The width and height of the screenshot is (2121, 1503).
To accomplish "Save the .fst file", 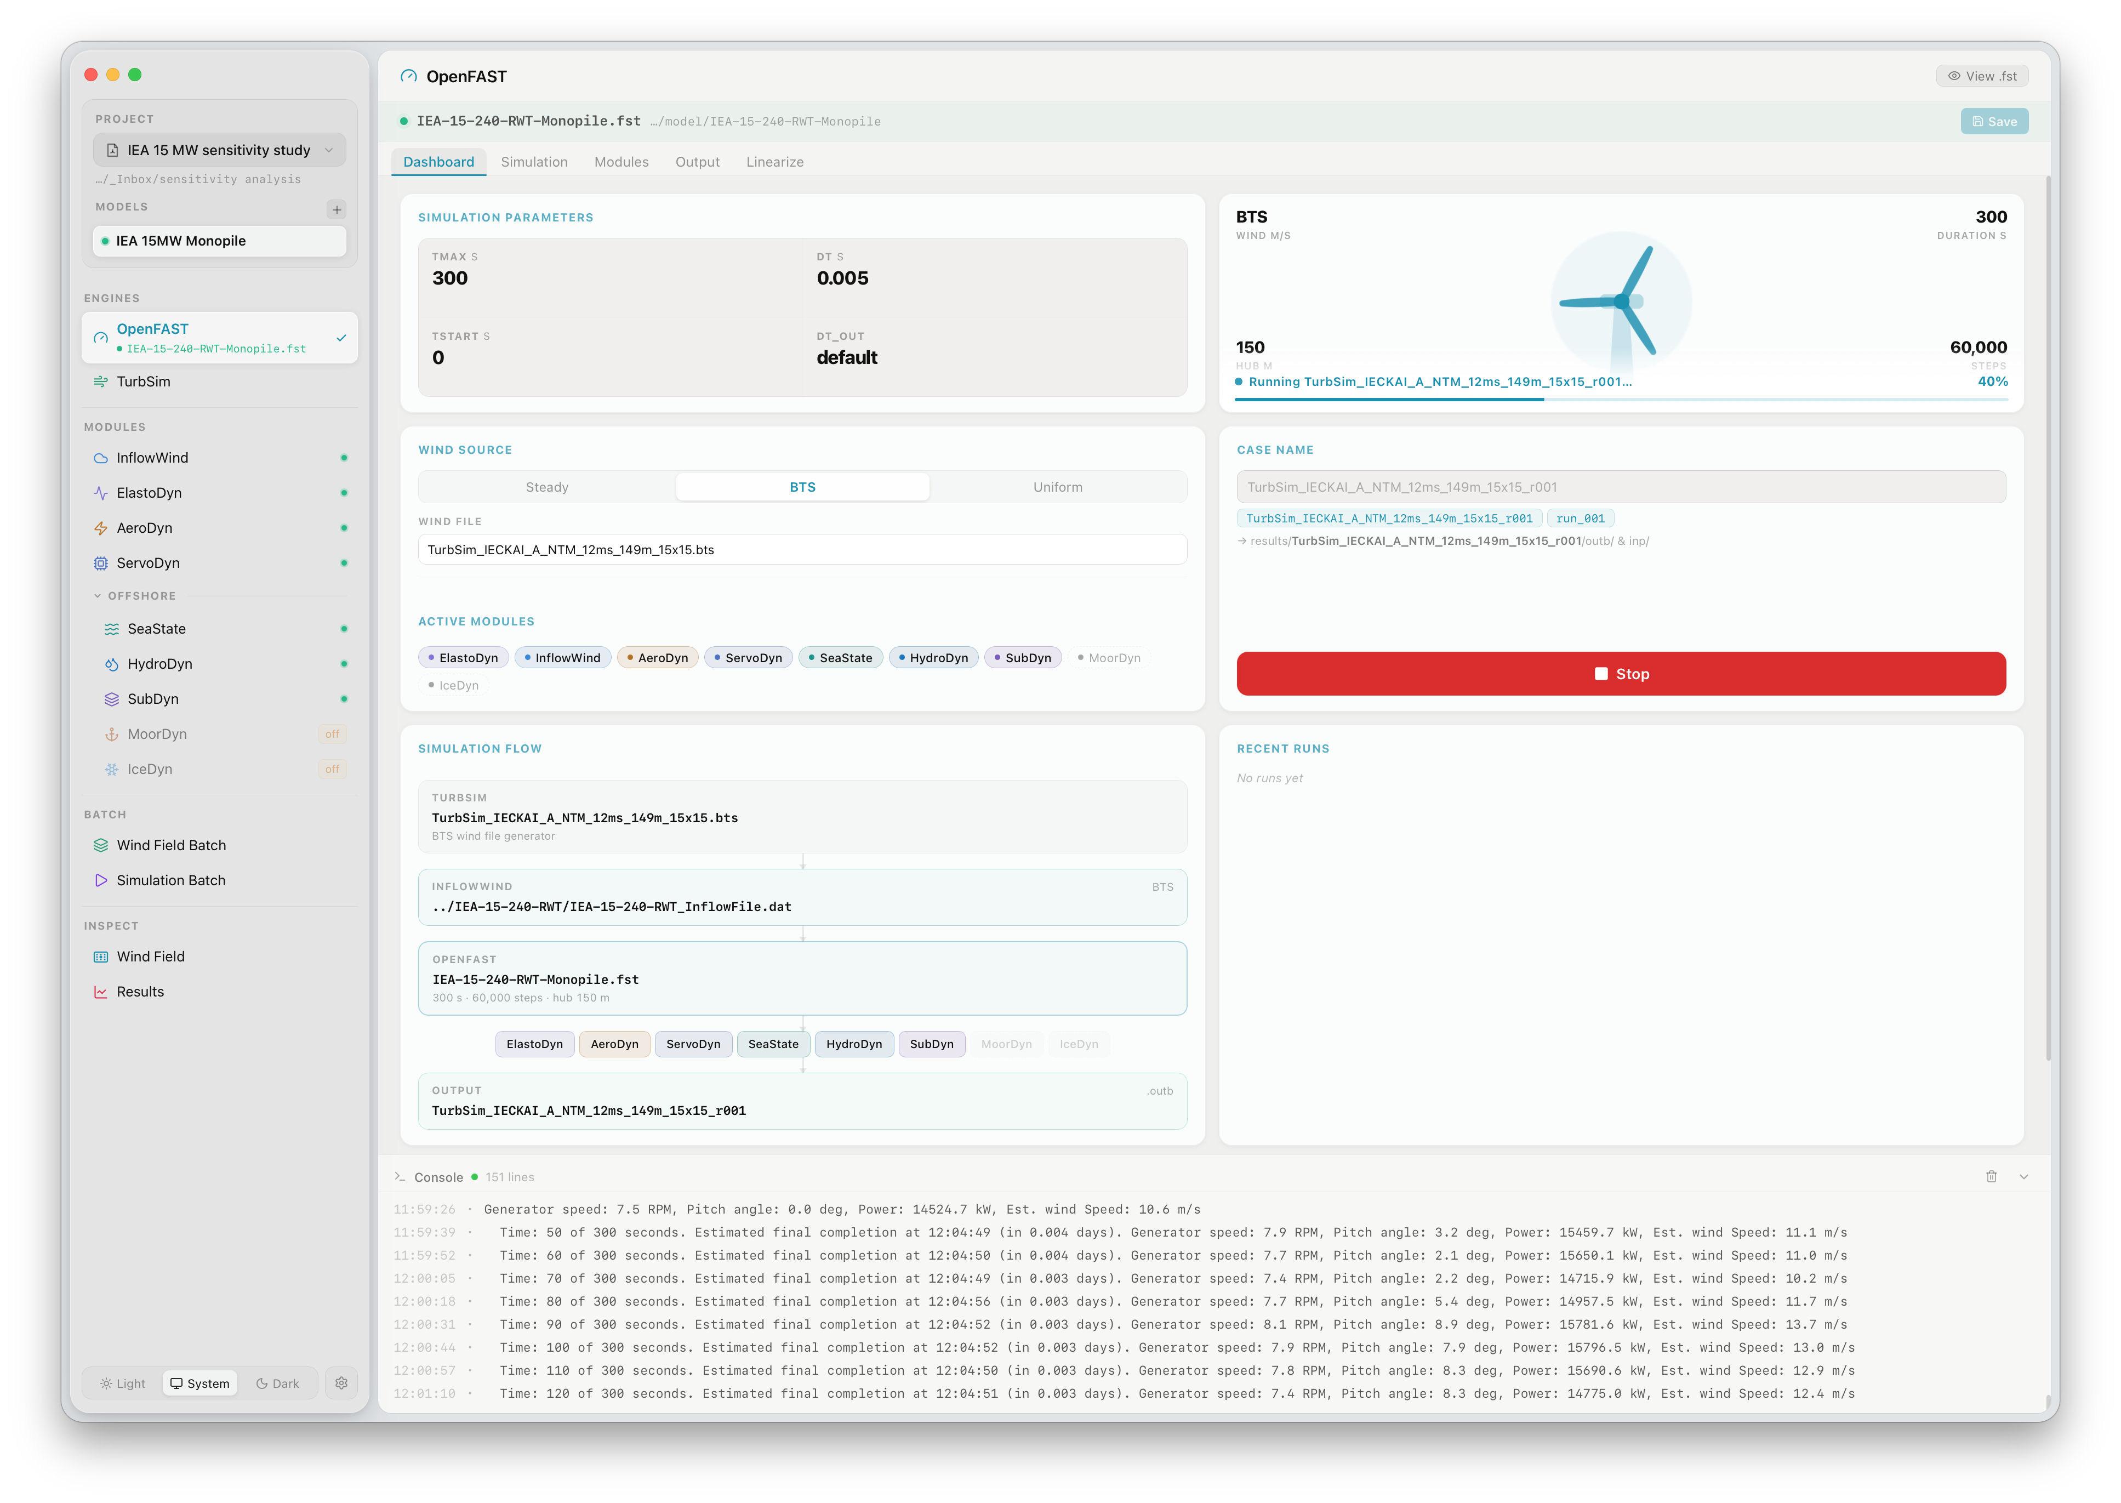I will click(x=1993, y=122).
